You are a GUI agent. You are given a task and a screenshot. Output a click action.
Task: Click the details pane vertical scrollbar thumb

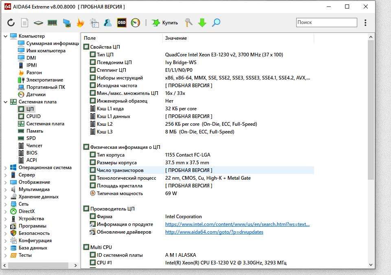point(371,110)
